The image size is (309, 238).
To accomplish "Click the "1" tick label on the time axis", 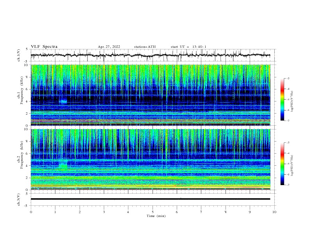I will coord(55,212).
